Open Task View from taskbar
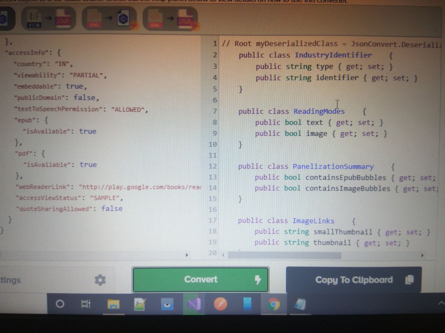The width and height of the screenshot is (445, 333). (x=86, y=304)
